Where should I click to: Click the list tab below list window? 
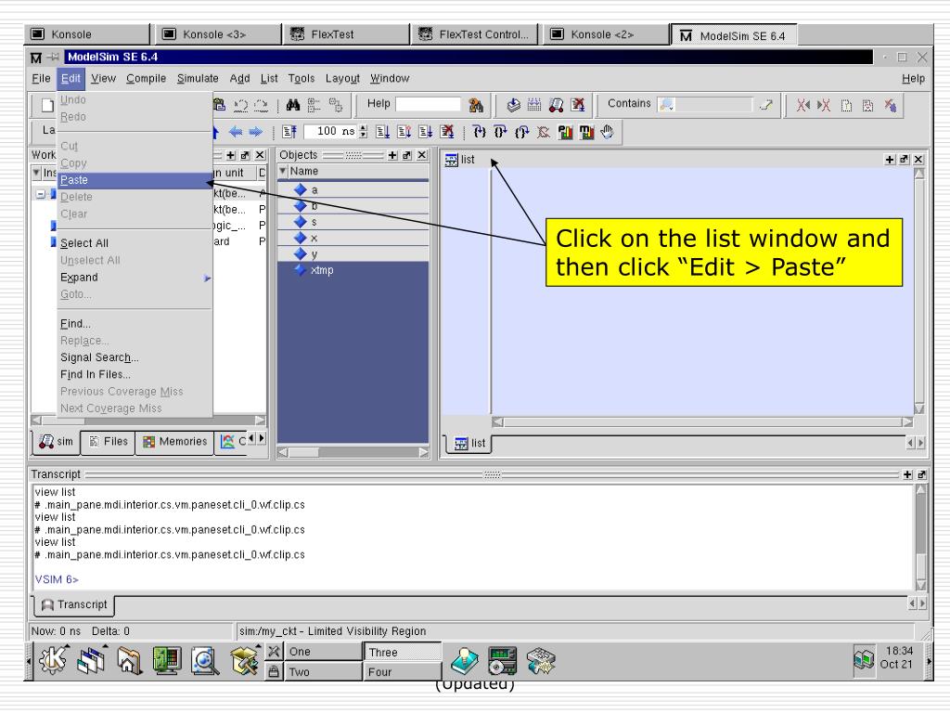470,444
